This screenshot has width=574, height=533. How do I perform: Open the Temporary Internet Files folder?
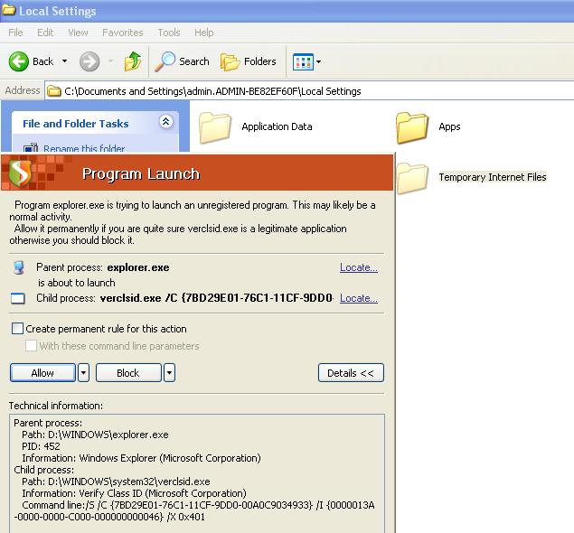(472, 177)
